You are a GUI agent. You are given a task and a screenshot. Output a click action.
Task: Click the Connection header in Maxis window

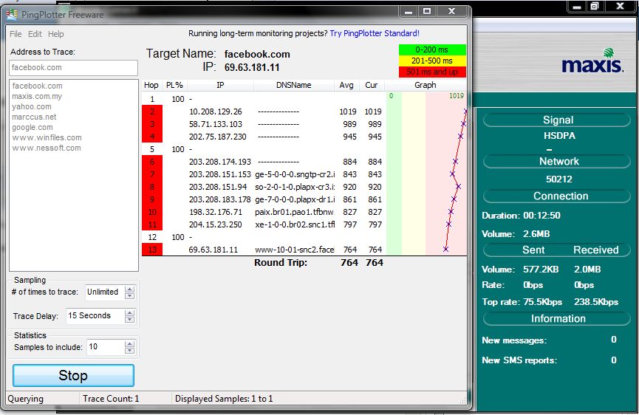557,196
